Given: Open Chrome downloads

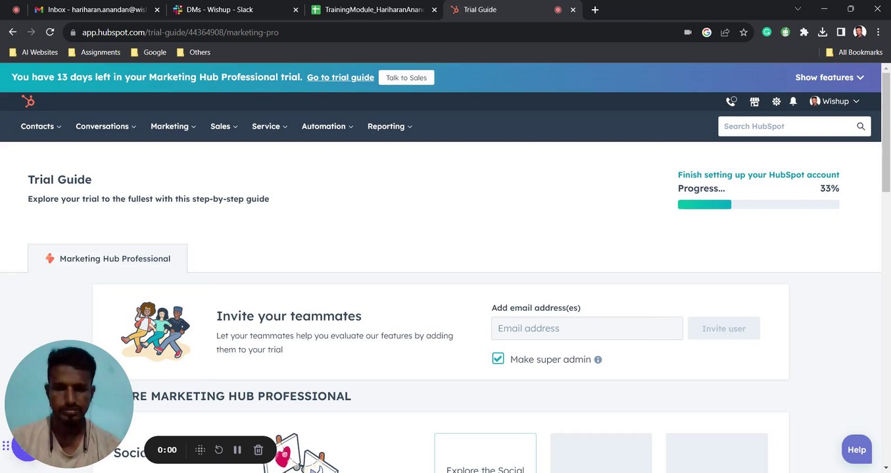Looking at the screenshot, I should pos(822,32).
